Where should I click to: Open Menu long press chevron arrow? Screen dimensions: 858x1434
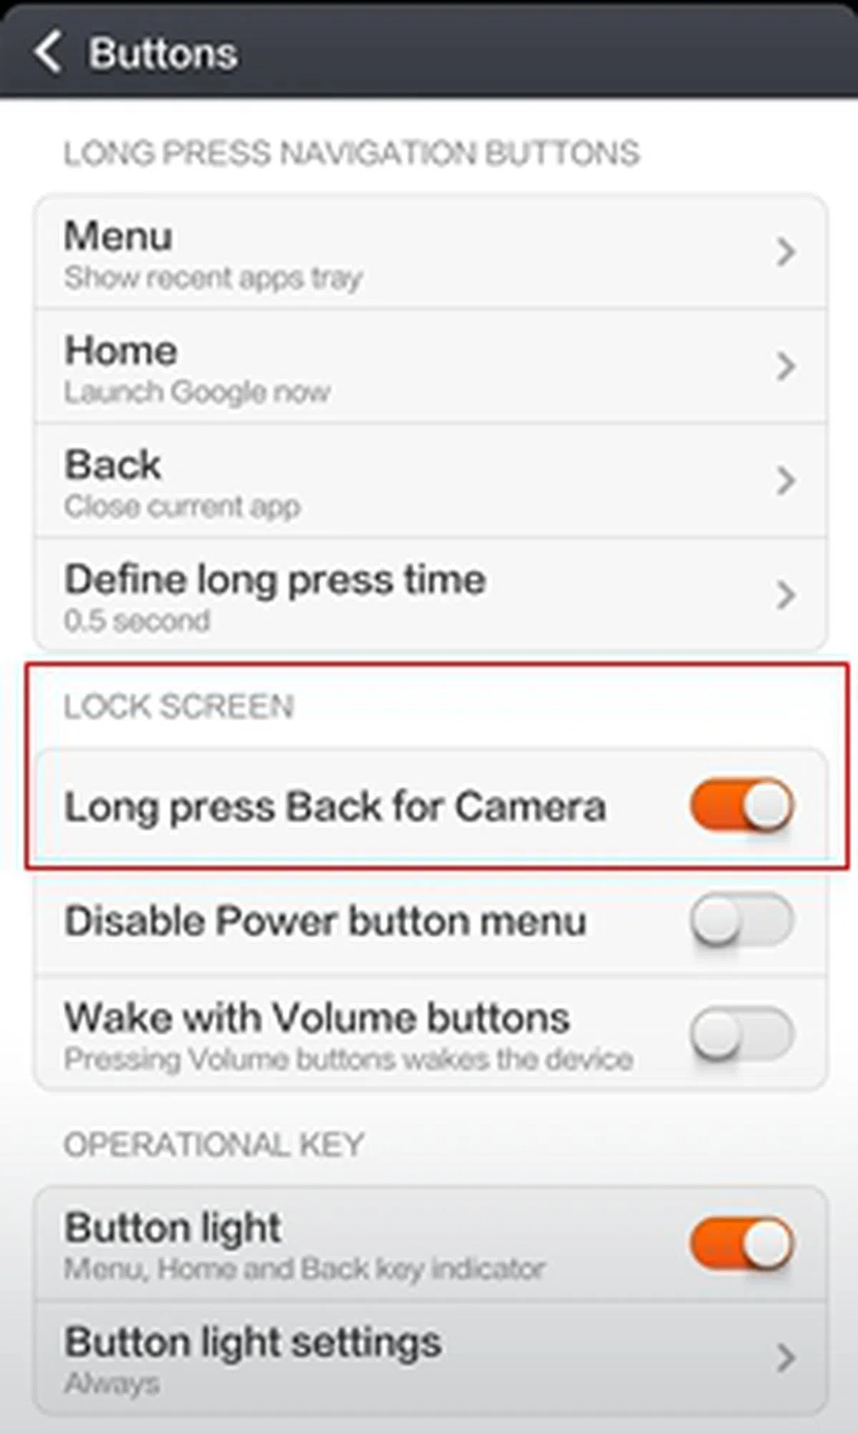(x=785, y=252)
